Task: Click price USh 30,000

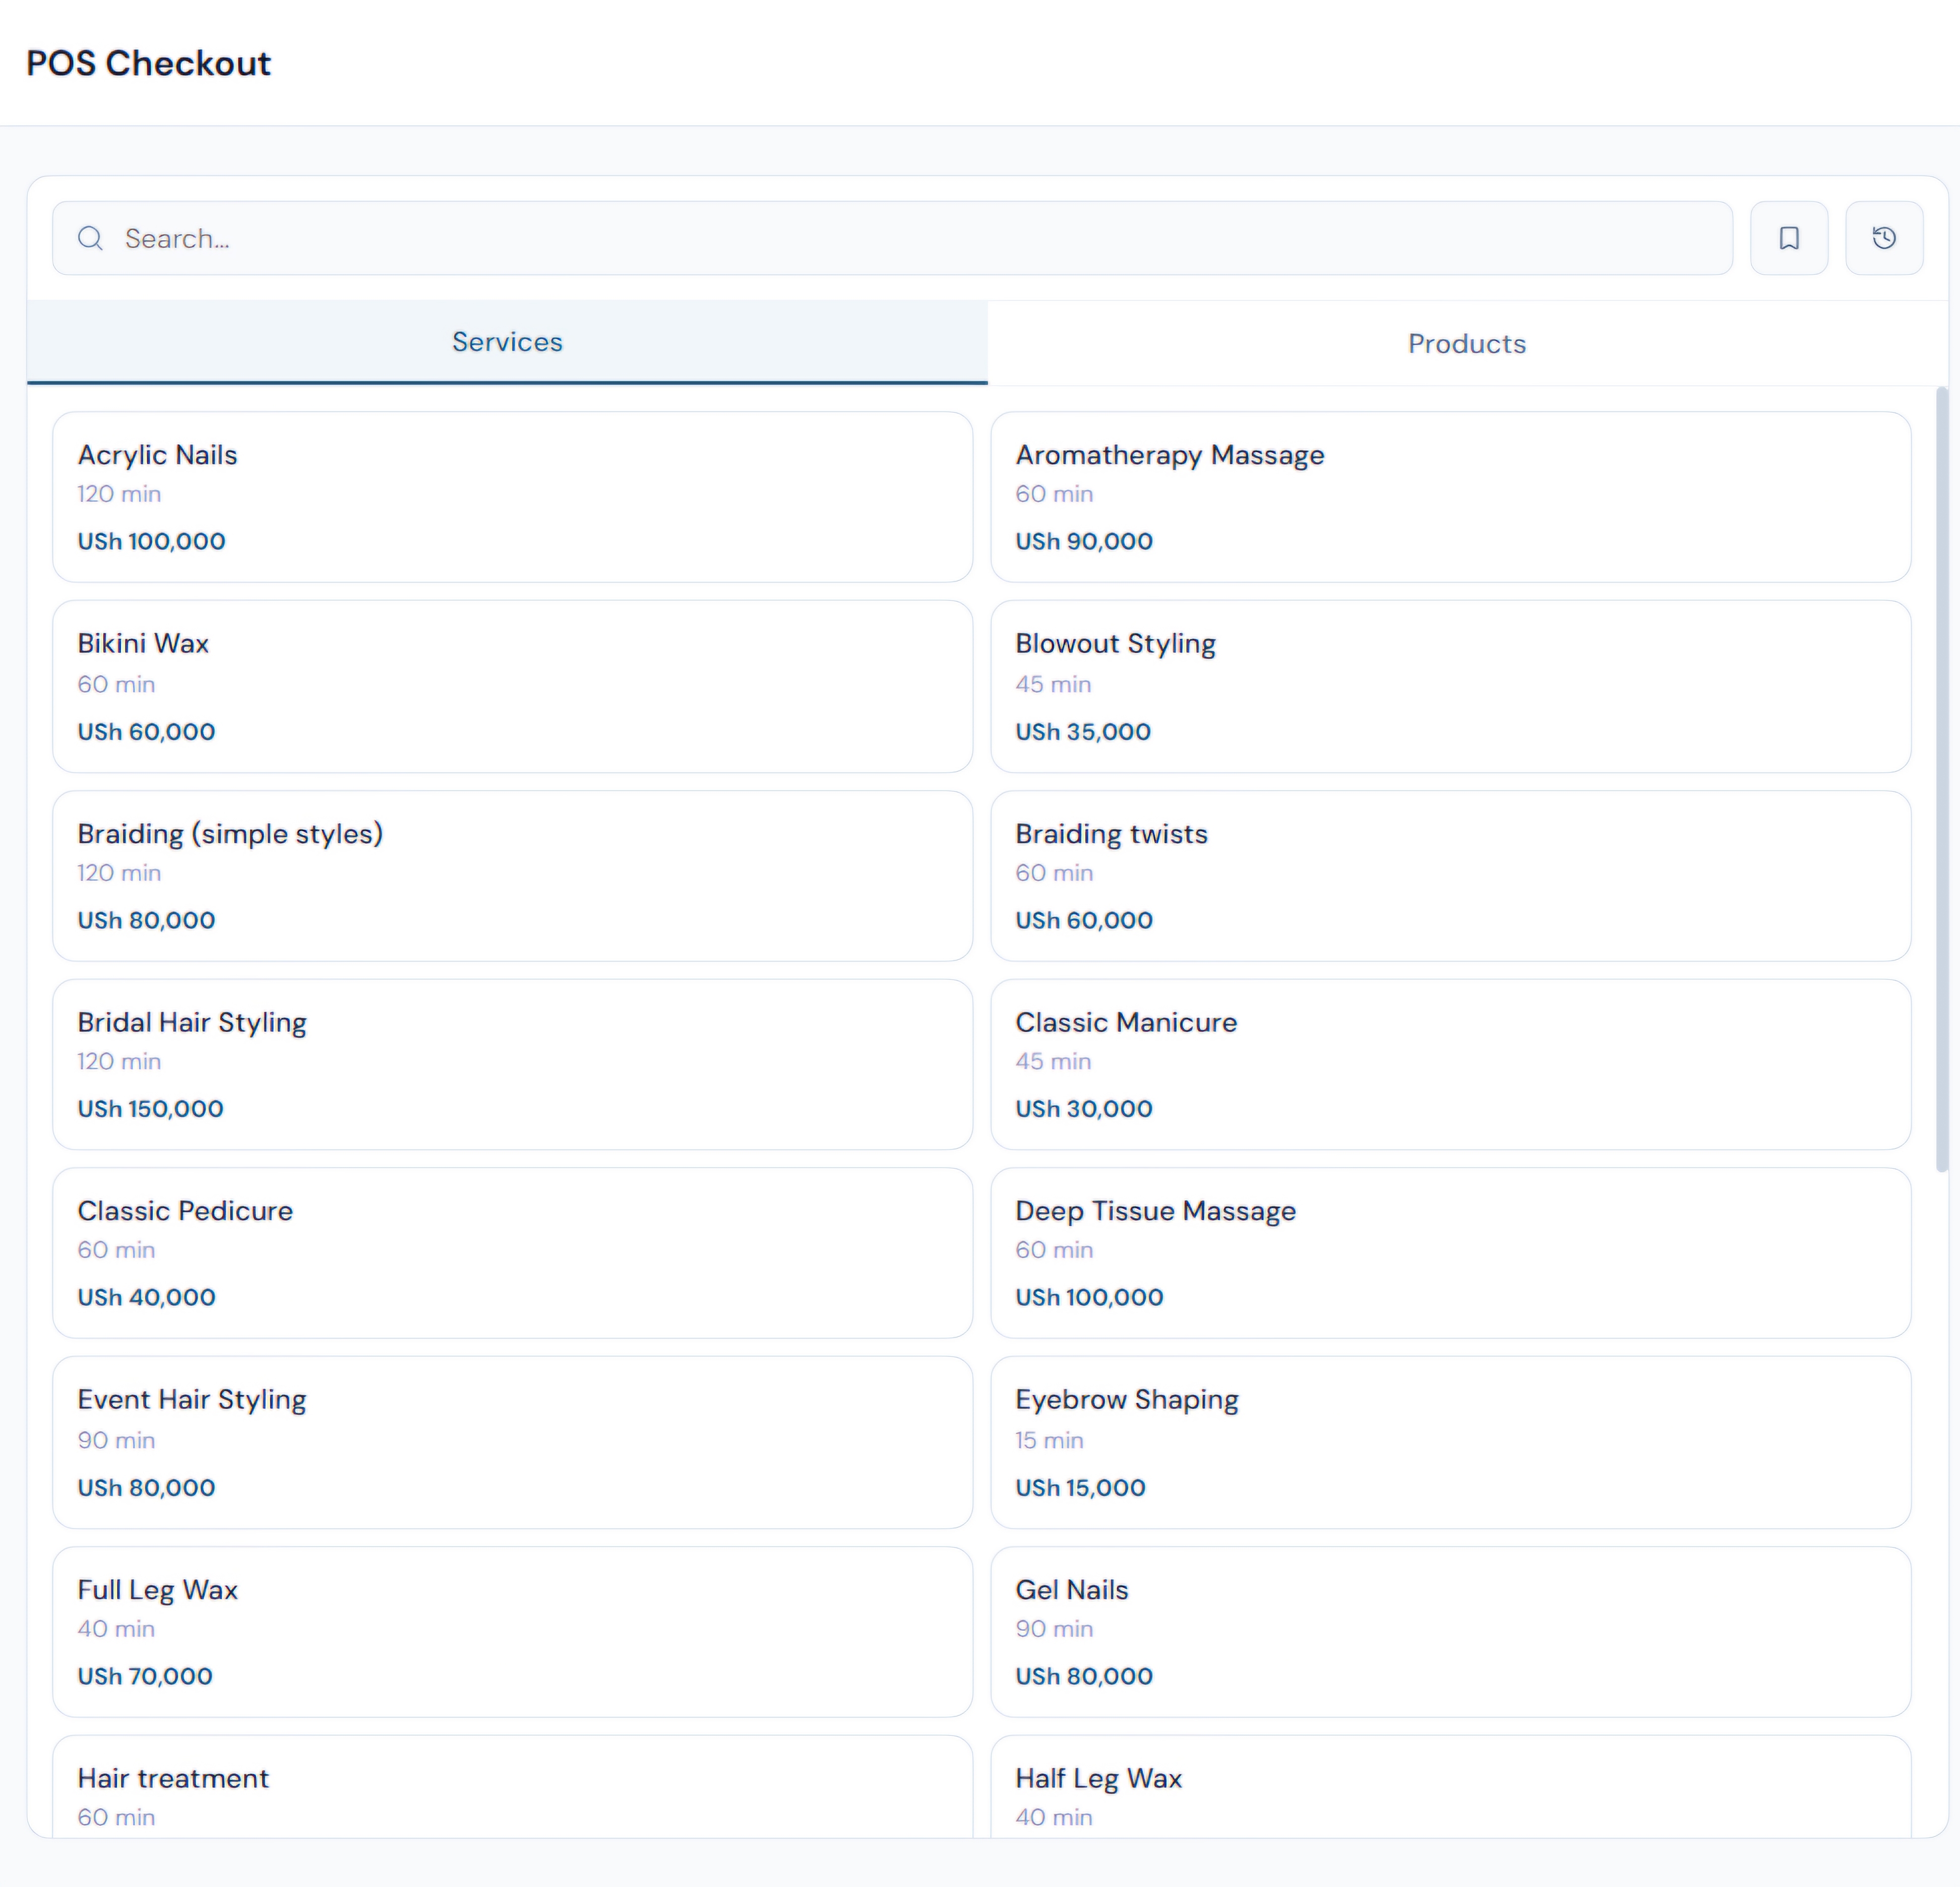Action: pos(1084,1108)
